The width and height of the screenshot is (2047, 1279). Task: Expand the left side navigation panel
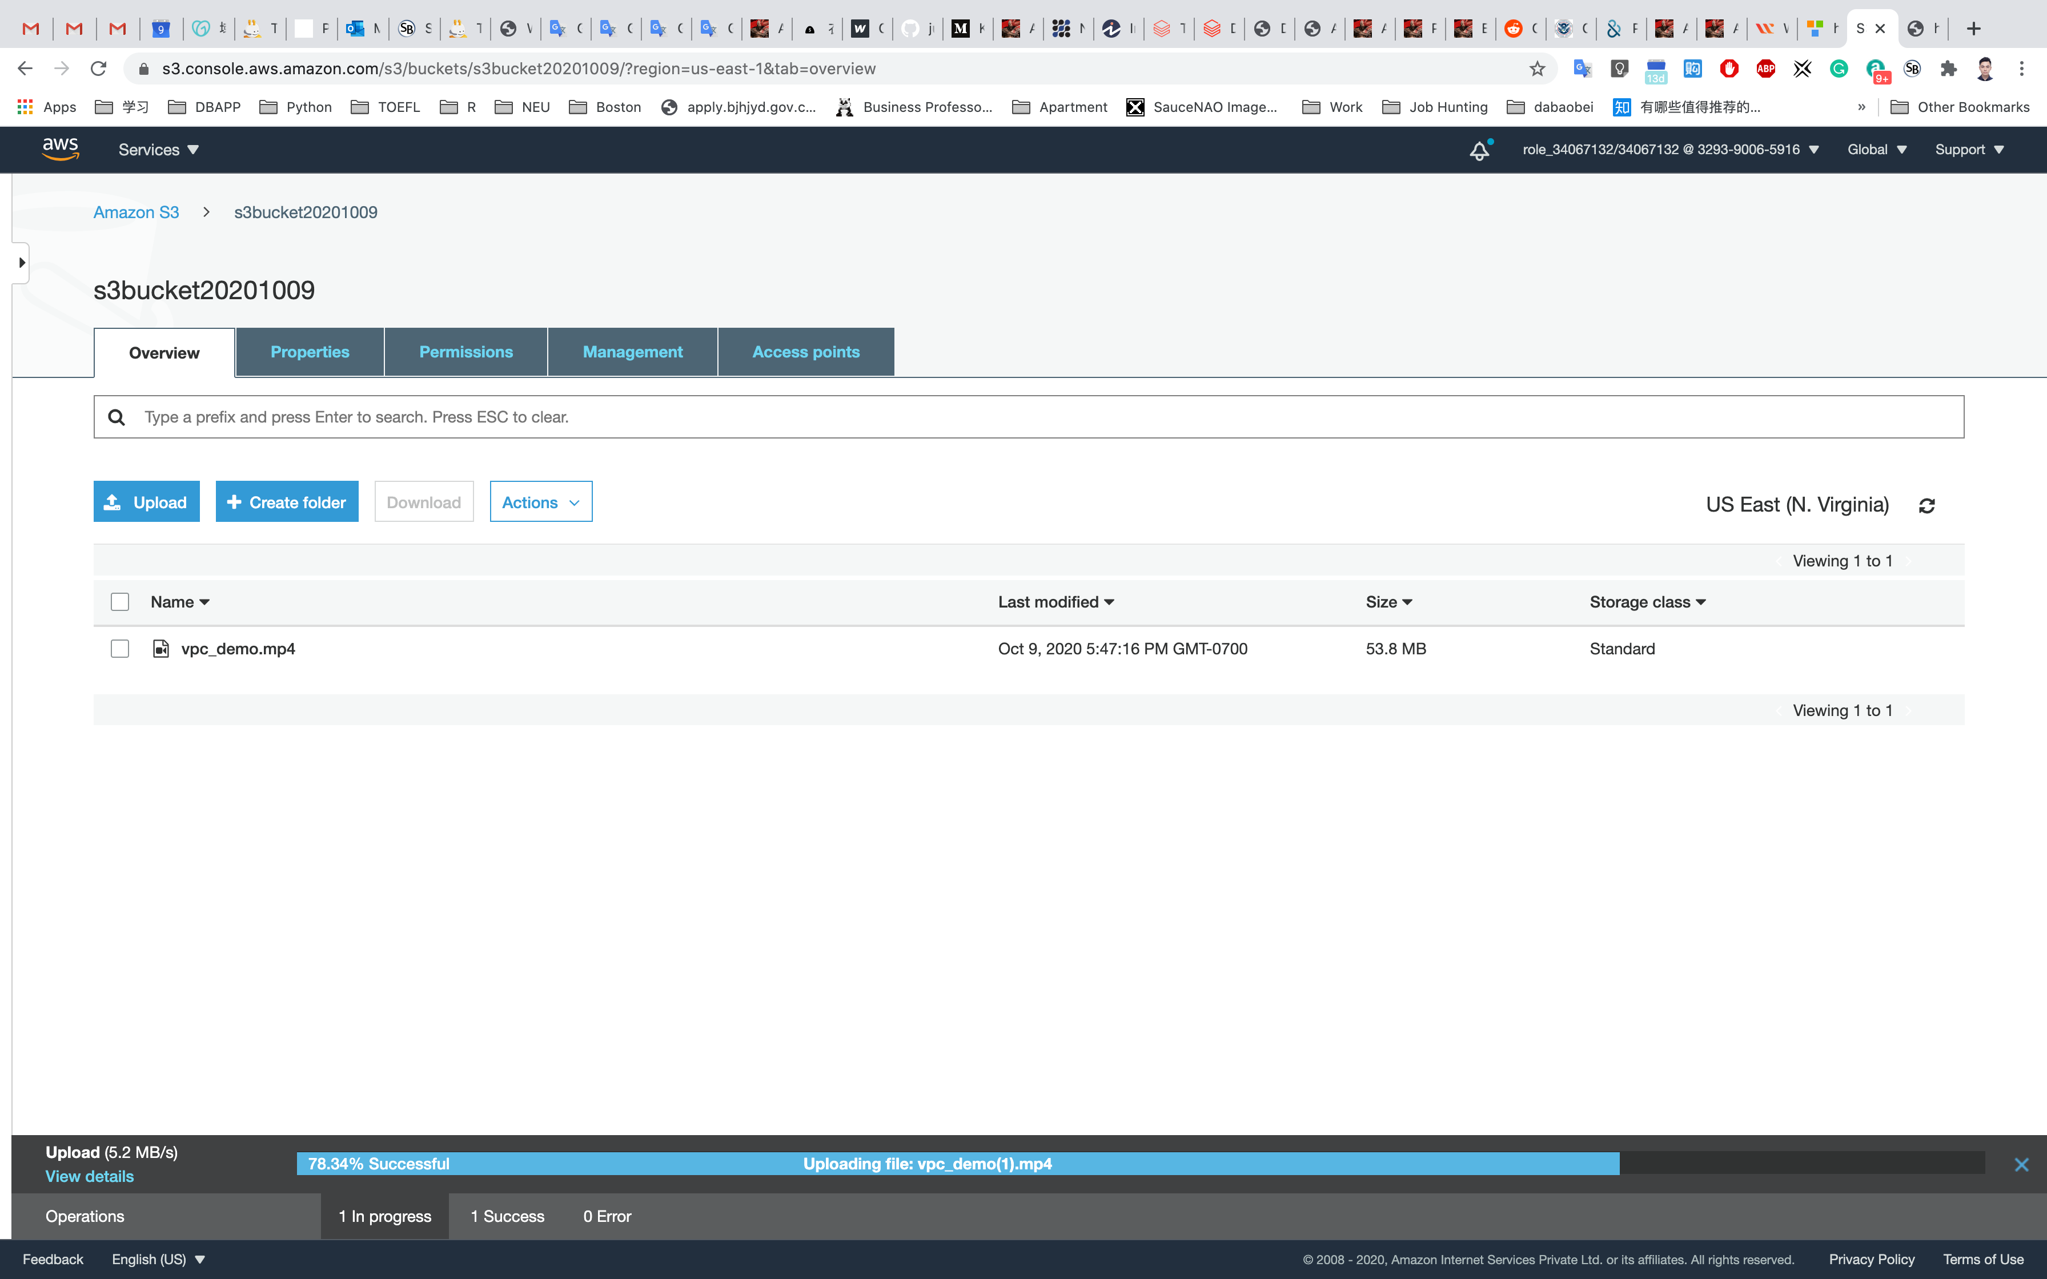pos(21,263)
